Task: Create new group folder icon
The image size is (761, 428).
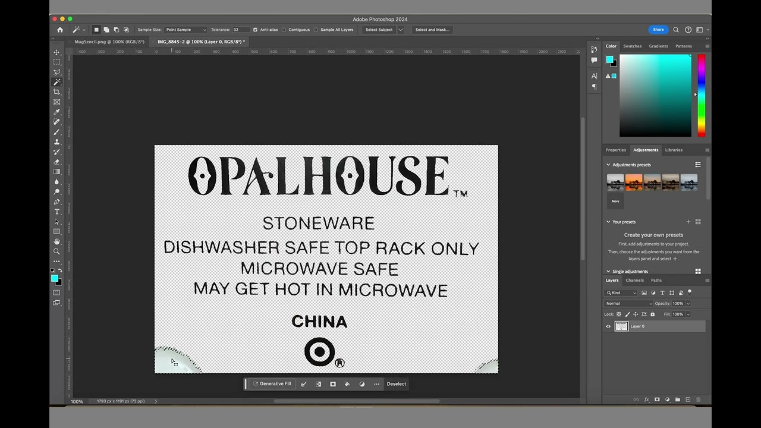Action: pos(678,399)
